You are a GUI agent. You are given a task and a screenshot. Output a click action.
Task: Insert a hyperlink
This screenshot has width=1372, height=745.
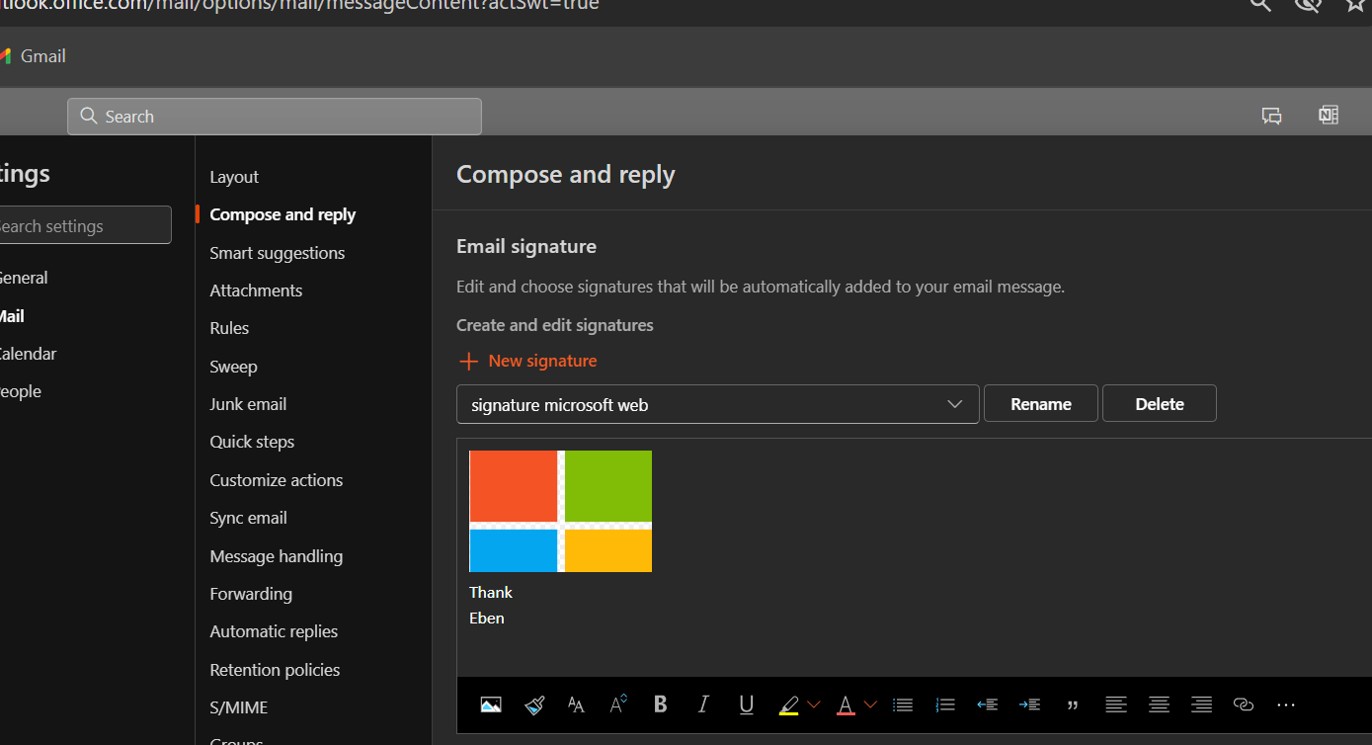(1244, 704)
